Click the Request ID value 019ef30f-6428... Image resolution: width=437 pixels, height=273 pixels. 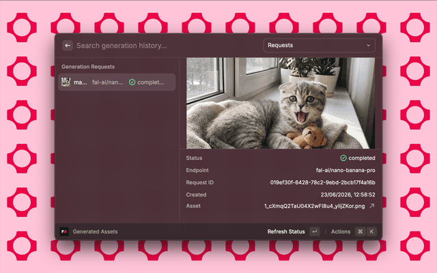pos(322,182)
